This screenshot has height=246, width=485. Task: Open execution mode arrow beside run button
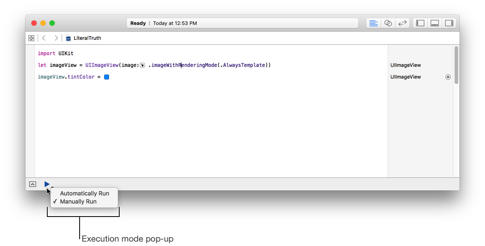click(53, 187)
